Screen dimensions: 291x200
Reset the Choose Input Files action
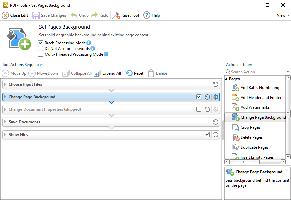tap(216, 84)
